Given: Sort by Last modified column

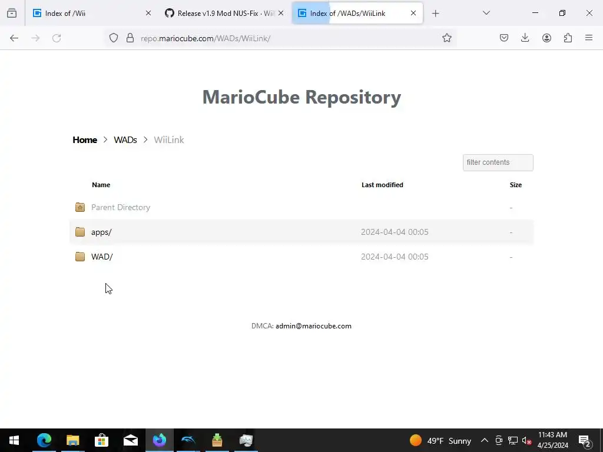Looking at the screenshot, I should 382,185.
